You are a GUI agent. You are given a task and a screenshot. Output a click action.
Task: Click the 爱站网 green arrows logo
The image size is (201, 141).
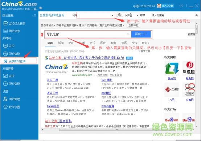point(172,69)
